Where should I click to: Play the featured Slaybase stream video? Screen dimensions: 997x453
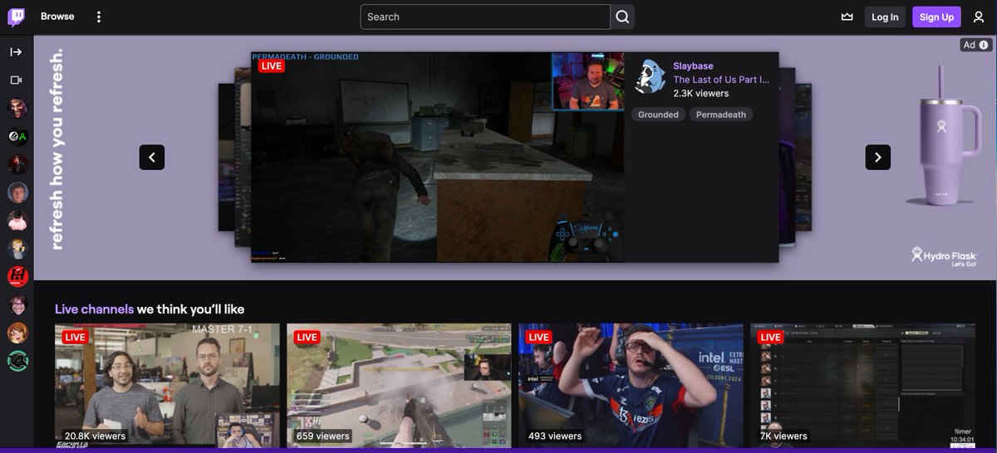tap(437, 158)
